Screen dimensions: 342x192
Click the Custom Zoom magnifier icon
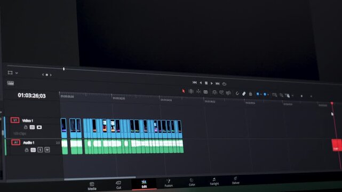coord(287,95)
